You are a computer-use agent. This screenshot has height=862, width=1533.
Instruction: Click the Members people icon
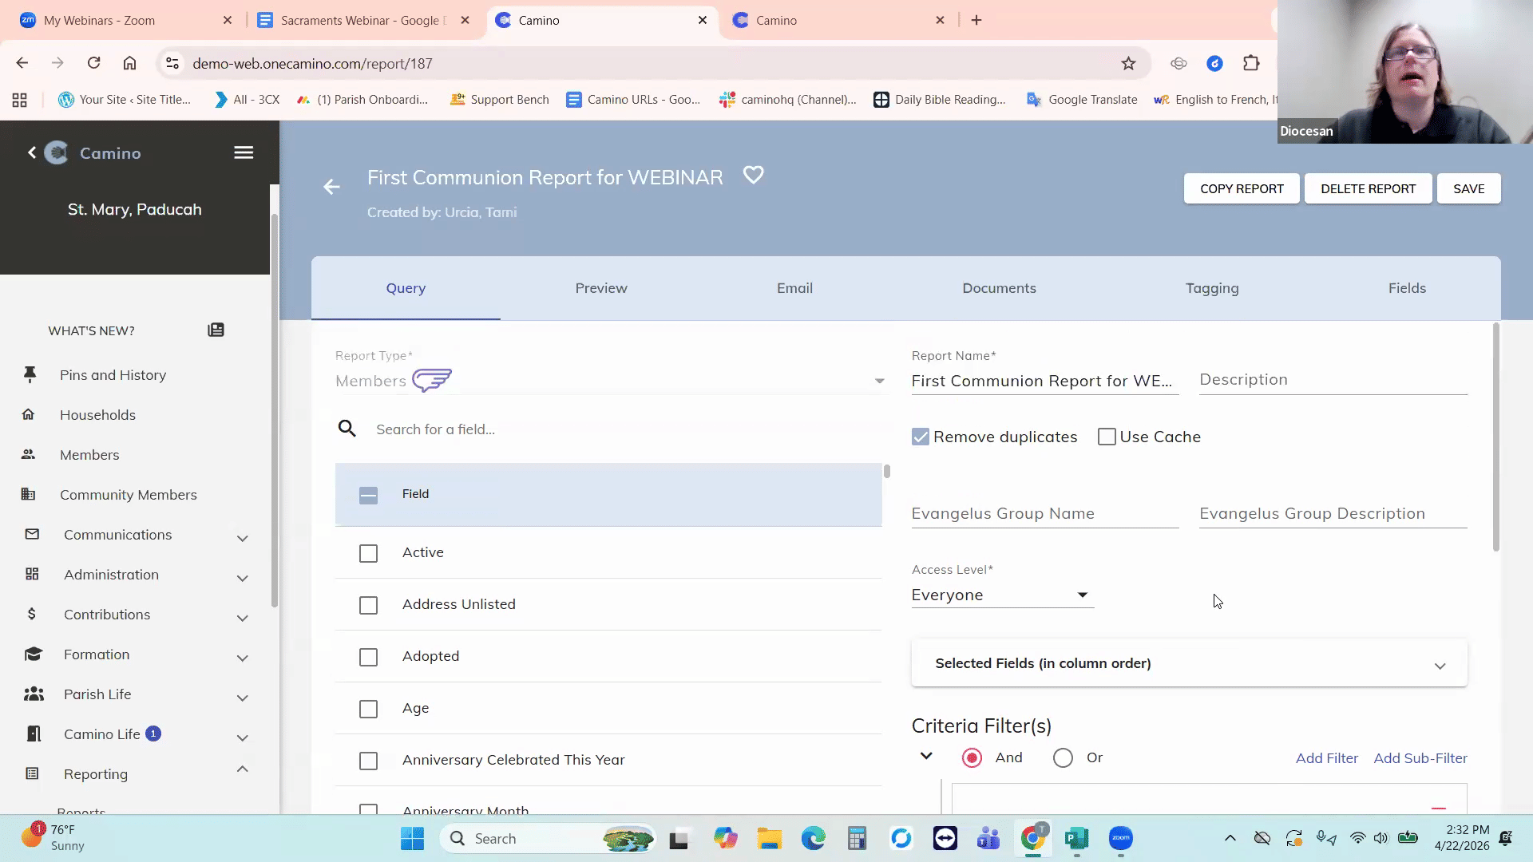[x=28, y=454]
